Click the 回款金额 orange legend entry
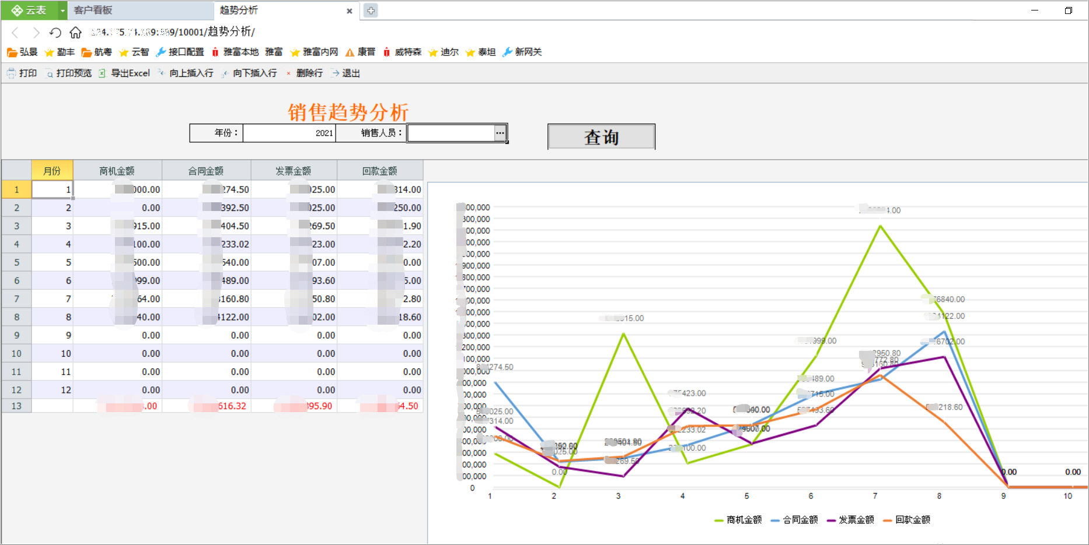The image size is (1089, 545). pos(907,520)
